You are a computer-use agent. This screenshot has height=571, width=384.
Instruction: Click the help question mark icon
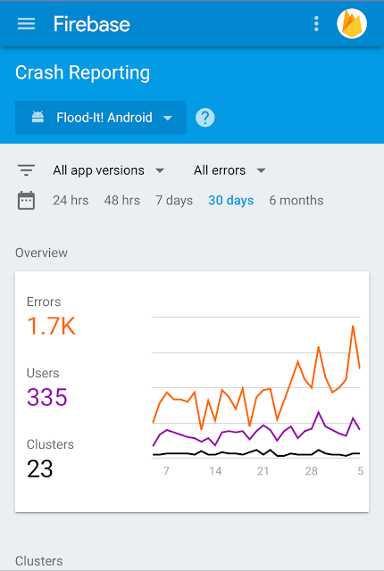pos(205,118)
